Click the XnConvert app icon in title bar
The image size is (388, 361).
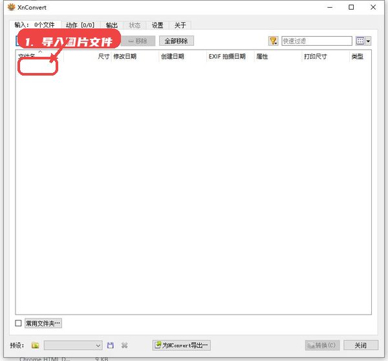(x=12, y=7)
